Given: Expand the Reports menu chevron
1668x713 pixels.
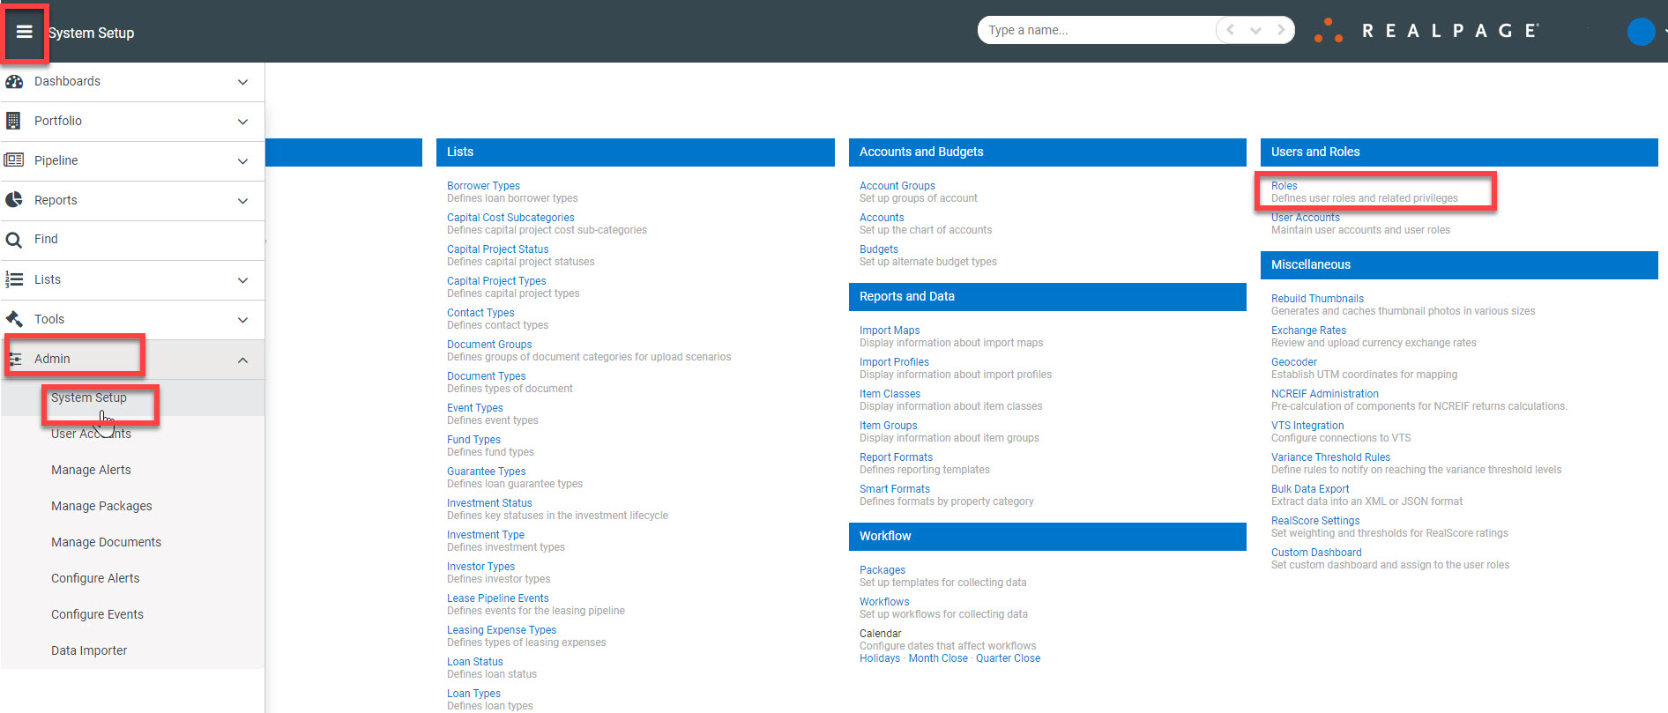Looking at the screenshot, I should click(242, 201).
